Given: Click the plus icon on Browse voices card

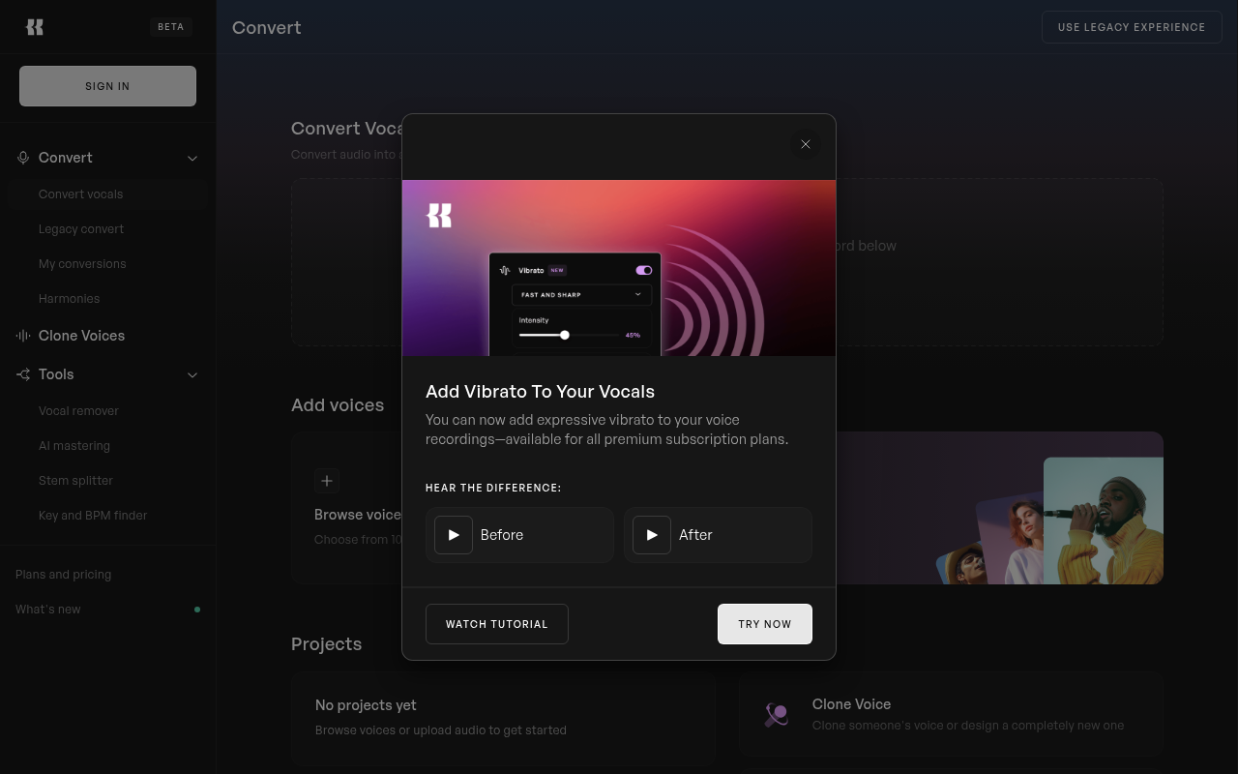Looking at the screenshot, I should [x=327, y=481].
